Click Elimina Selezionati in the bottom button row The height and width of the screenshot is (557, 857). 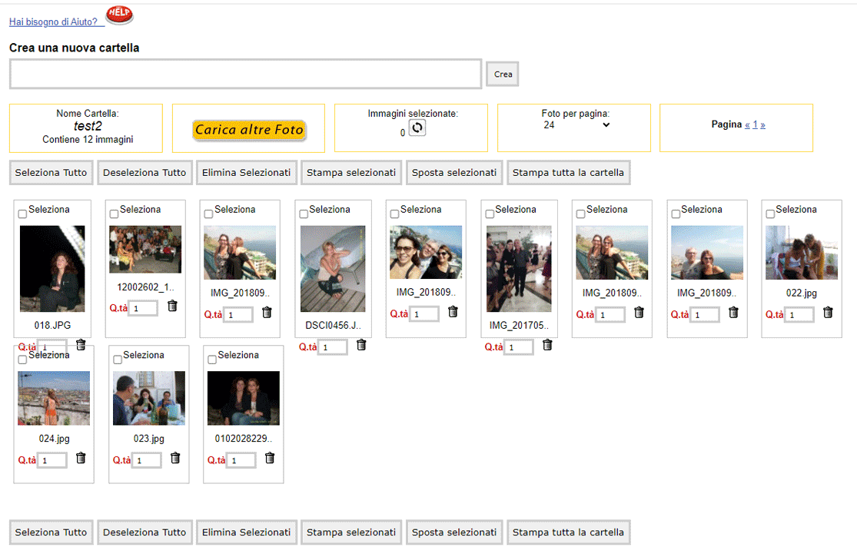[247, 532]
